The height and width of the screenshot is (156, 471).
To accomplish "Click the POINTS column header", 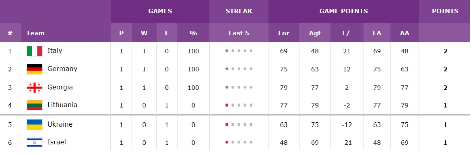I will (x=445, y=11).
